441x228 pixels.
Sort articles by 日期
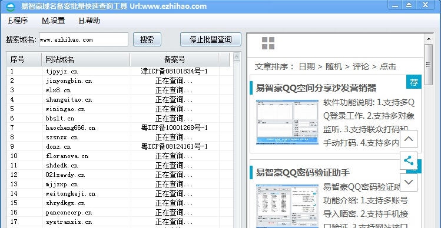coord(307,66)
